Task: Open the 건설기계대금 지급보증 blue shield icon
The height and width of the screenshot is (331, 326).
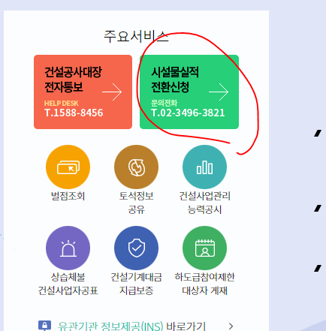Action: pyautogui.click(x=136, y=248)
